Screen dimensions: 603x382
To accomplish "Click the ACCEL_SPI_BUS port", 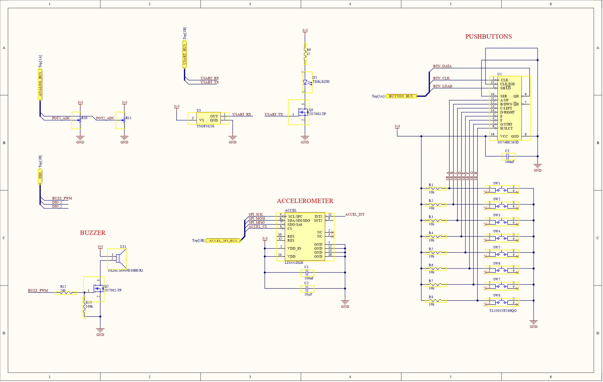I will point(223,240).
